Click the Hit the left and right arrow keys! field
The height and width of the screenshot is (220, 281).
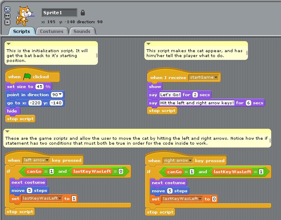(x=197, y=103)
